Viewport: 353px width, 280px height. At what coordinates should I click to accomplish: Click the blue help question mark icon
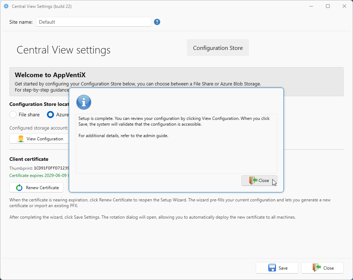tap(157, 22)
